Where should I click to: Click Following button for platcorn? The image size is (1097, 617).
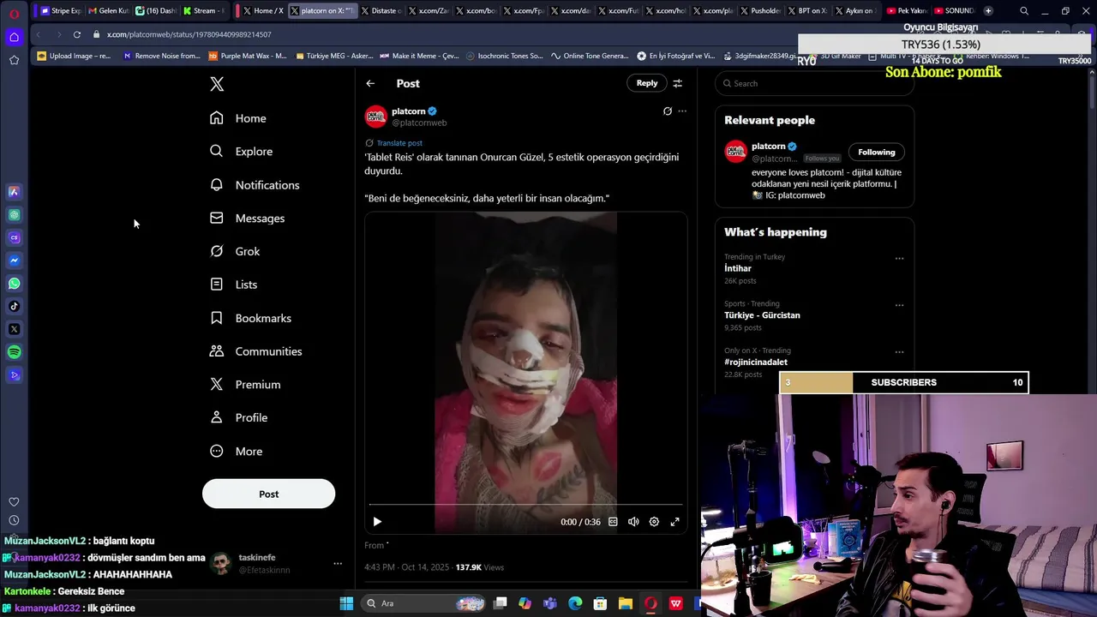876,153
